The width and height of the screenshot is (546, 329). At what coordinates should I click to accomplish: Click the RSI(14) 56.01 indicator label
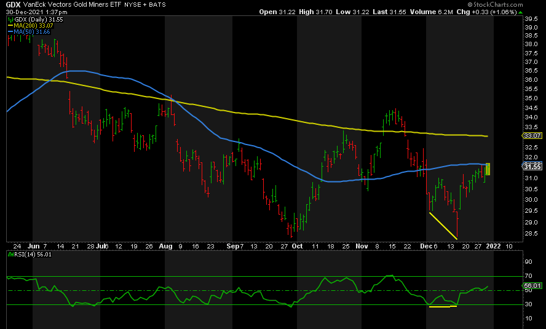[x=30, y=255]
